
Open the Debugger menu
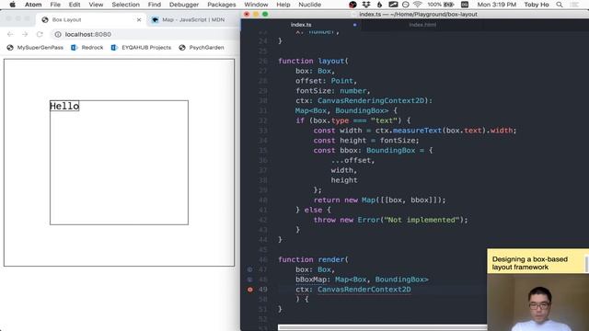(184, 5)
